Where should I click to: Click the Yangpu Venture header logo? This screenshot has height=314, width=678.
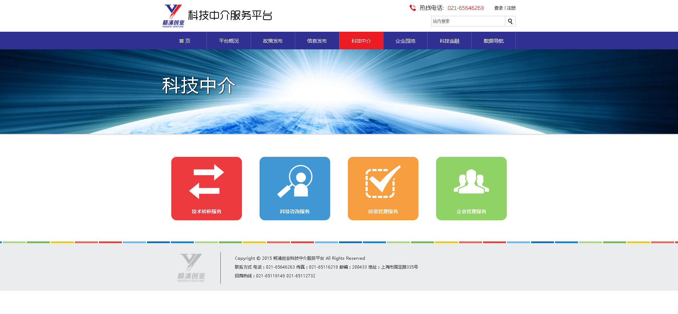coord(173,16)
